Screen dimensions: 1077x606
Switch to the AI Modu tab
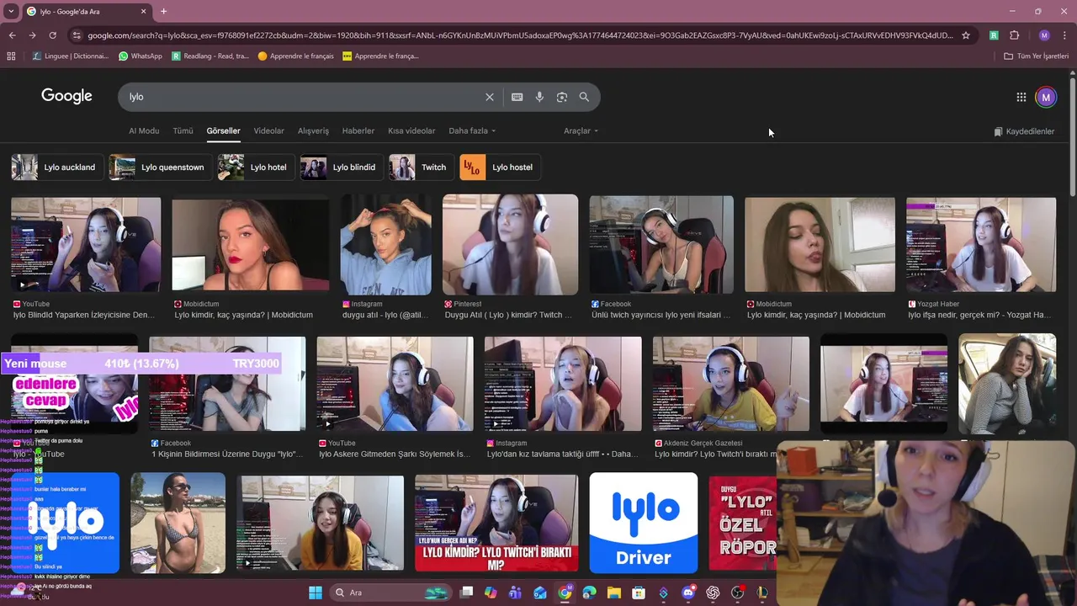144,131
